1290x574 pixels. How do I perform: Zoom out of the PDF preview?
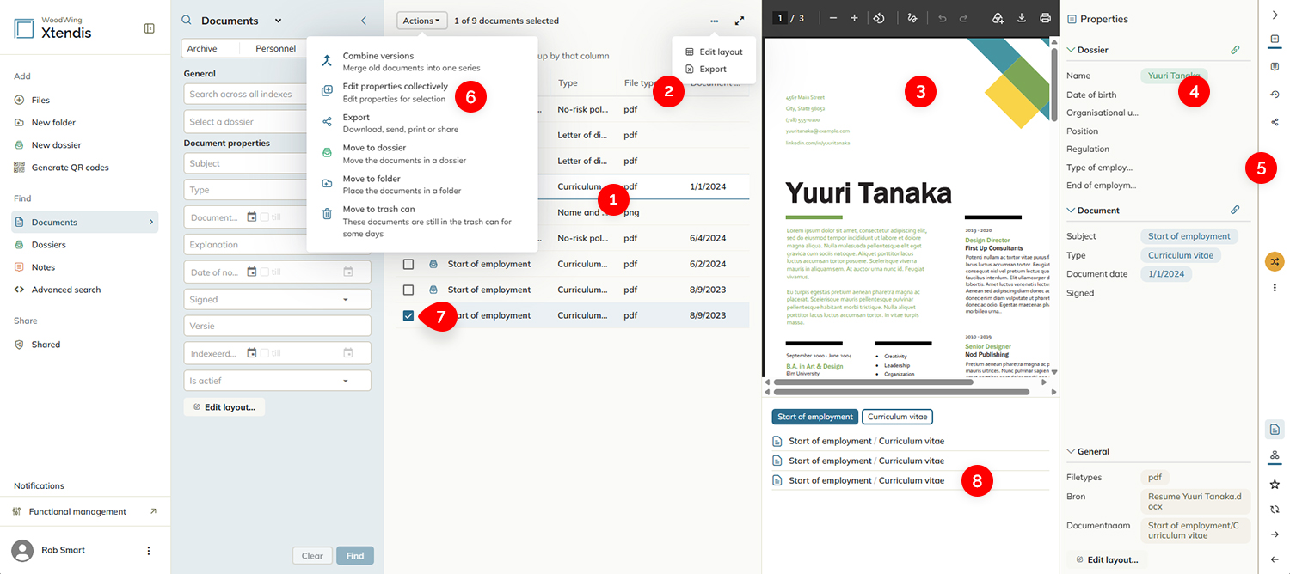[x=833, y=18]
